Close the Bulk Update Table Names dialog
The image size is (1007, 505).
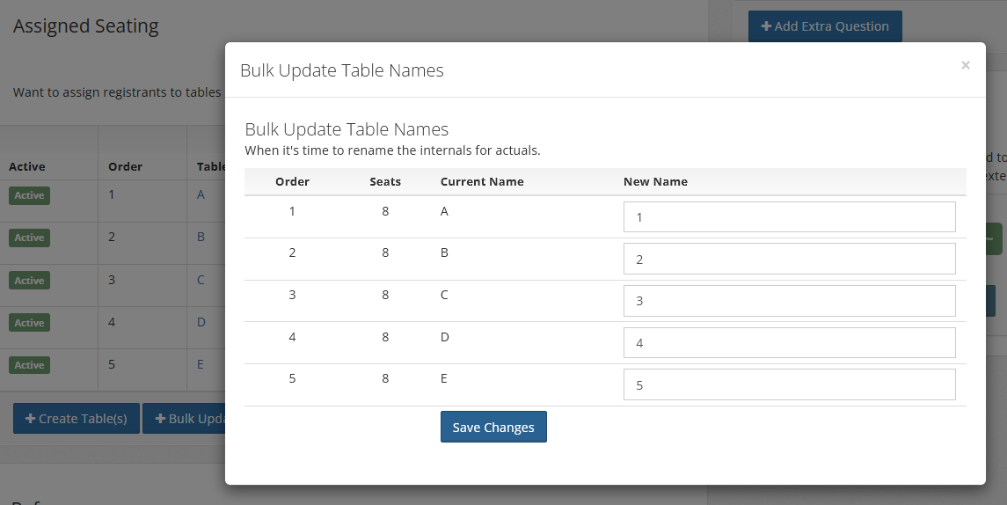[966, 65]
